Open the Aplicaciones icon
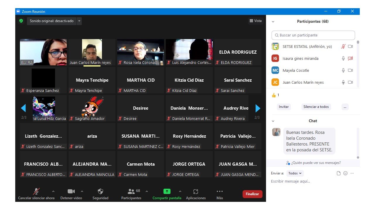375x210 pixels. tap(196, 192)
